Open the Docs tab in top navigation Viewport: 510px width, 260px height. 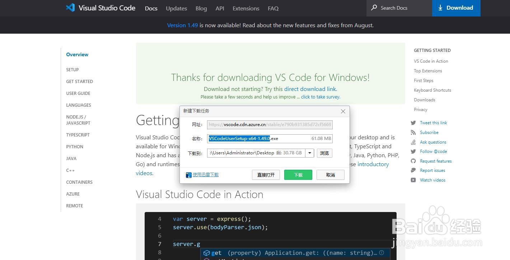pyautogui.click(x=151, y=8)
